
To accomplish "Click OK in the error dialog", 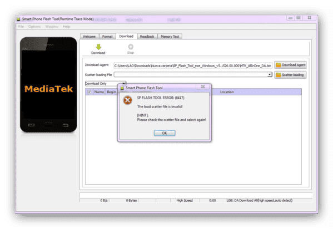I will click(165, 133).
